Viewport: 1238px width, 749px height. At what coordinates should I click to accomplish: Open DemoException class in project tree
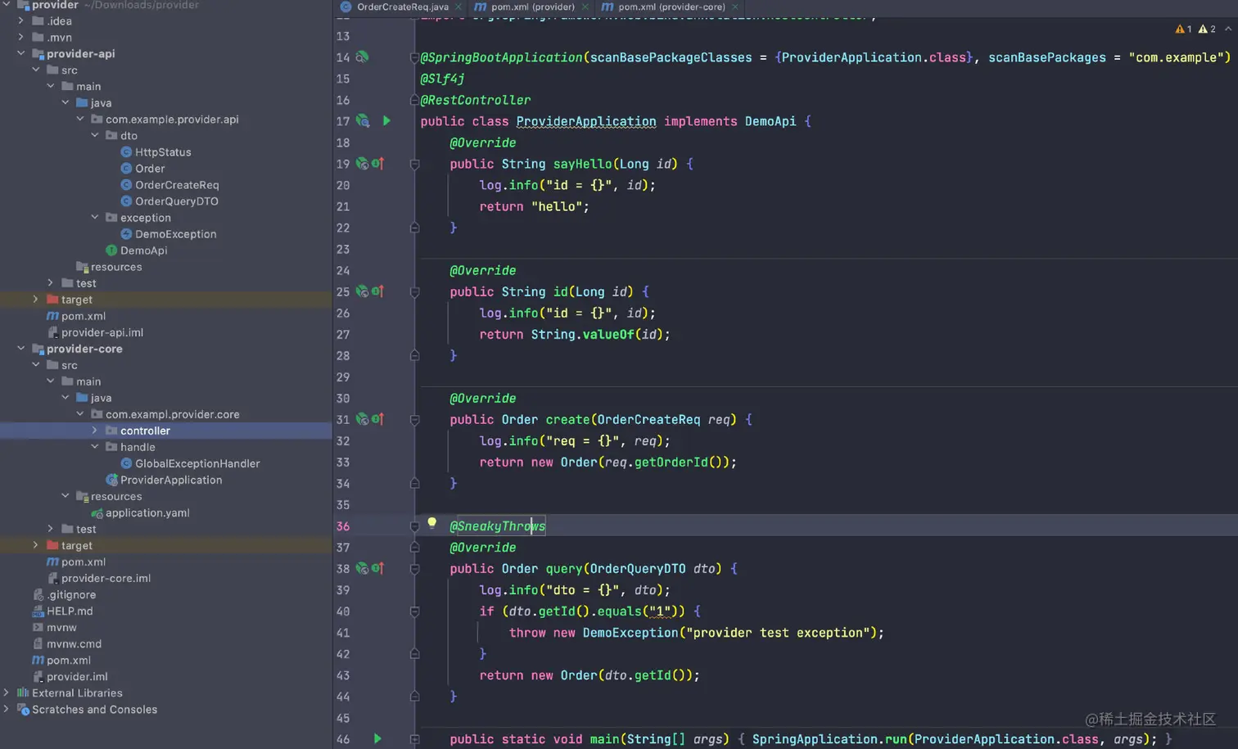click(x=175, y=234)
